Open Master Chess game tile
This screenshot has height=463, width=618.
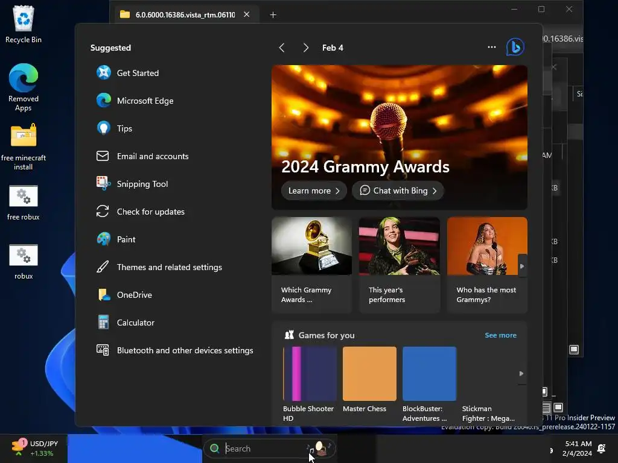369,380
